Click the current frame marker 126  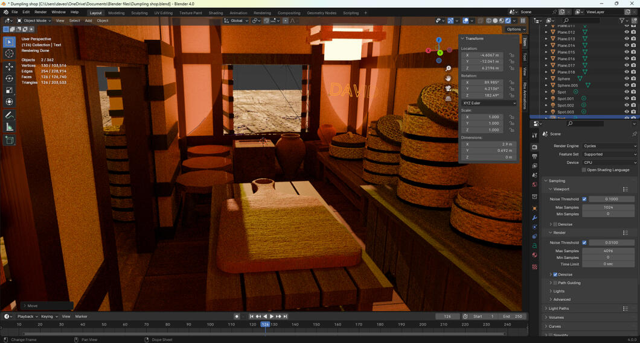(265, 325)
